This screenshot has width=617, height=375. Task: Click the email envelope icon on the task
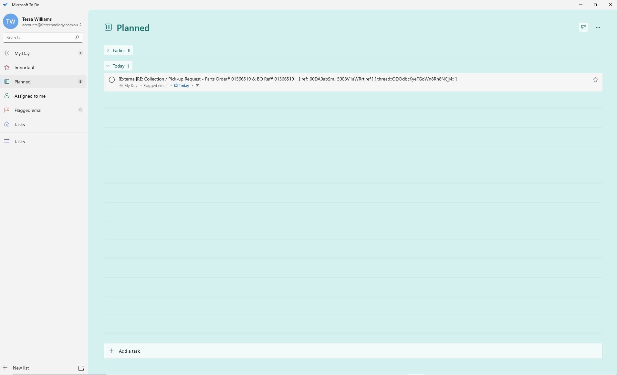[198, 86]
